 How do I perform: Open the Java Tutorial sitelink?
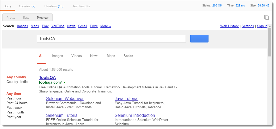pyautogui.click(x=127, y=98)
